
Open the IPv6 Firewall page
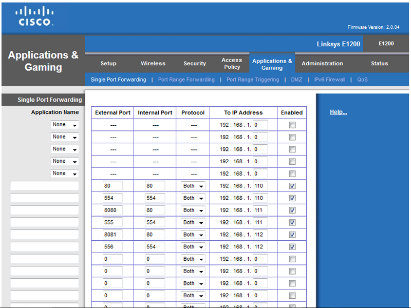click(329, 80)
